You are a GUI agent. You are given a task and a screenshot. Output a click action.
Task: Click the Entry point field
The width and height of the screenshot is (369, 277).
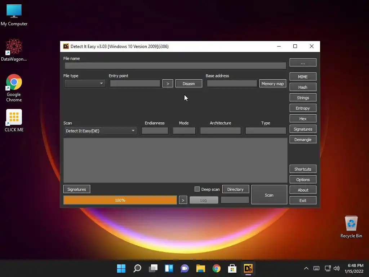[x=135, y=83]
